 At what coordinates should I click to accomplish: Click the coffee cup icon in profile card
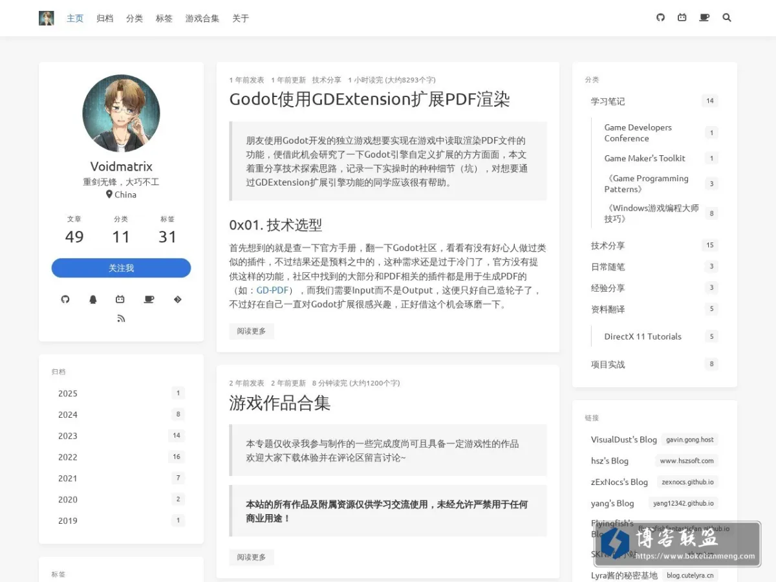(x=149, y=299)
